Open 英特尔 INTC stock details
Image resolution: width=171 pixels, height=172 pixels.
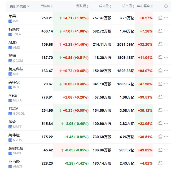(x=14, y=82)
